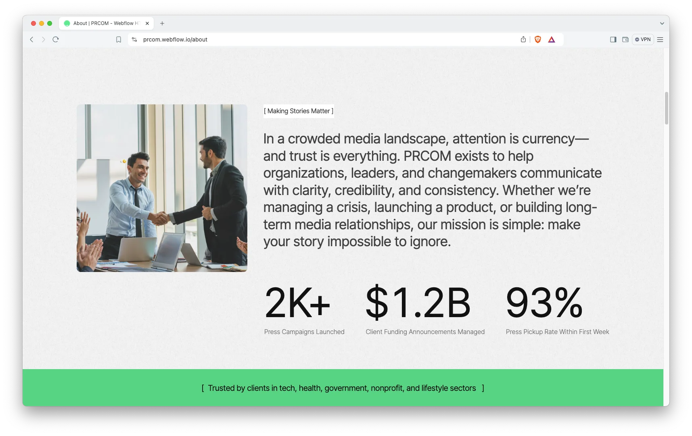The image size is (692, 436).
Task: Click the Making Stories Matter label
Action: click(299, 111)
